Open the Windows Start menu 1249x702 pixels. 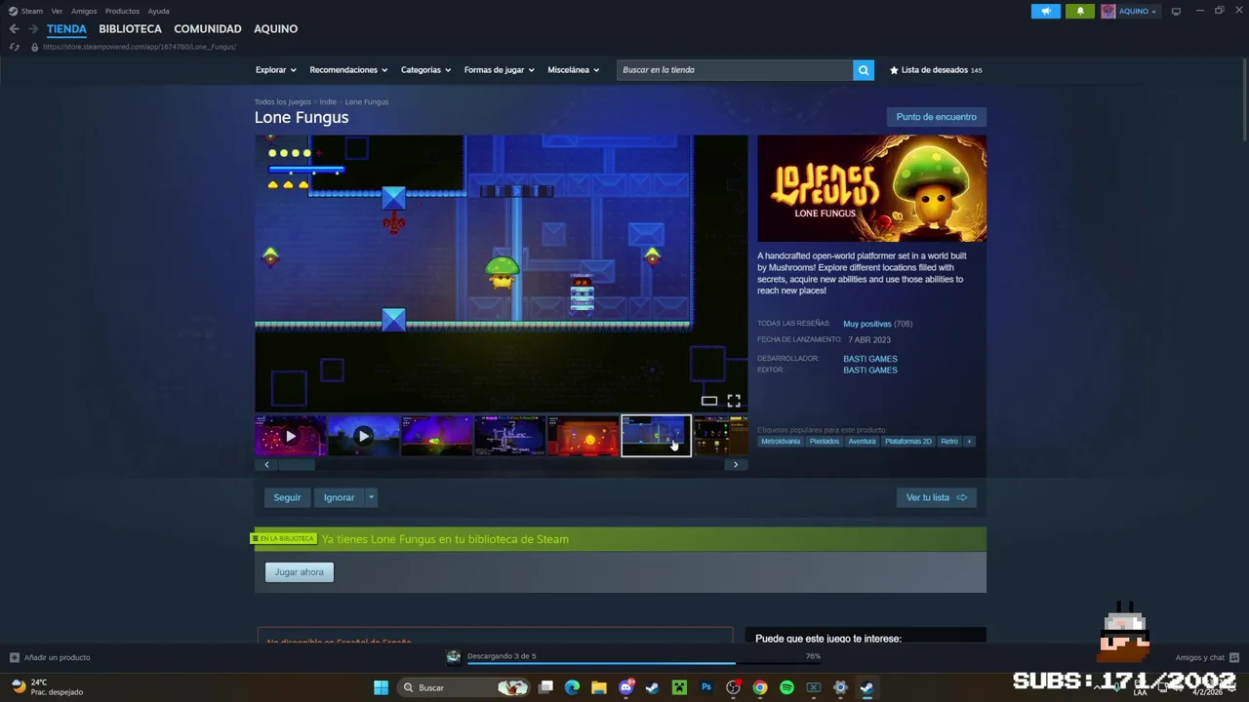(381, 687)
